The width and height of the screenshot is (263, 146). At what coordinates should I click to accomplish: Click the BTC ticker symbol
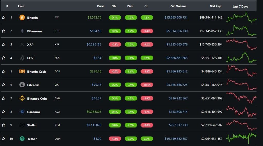[x=57, y=17]
